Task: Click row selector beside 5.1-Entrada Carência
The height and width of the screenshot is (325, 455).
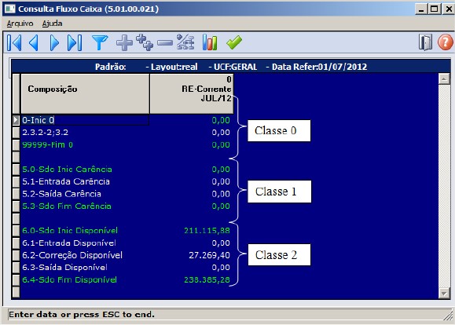Action: click(x=16, y=181)
